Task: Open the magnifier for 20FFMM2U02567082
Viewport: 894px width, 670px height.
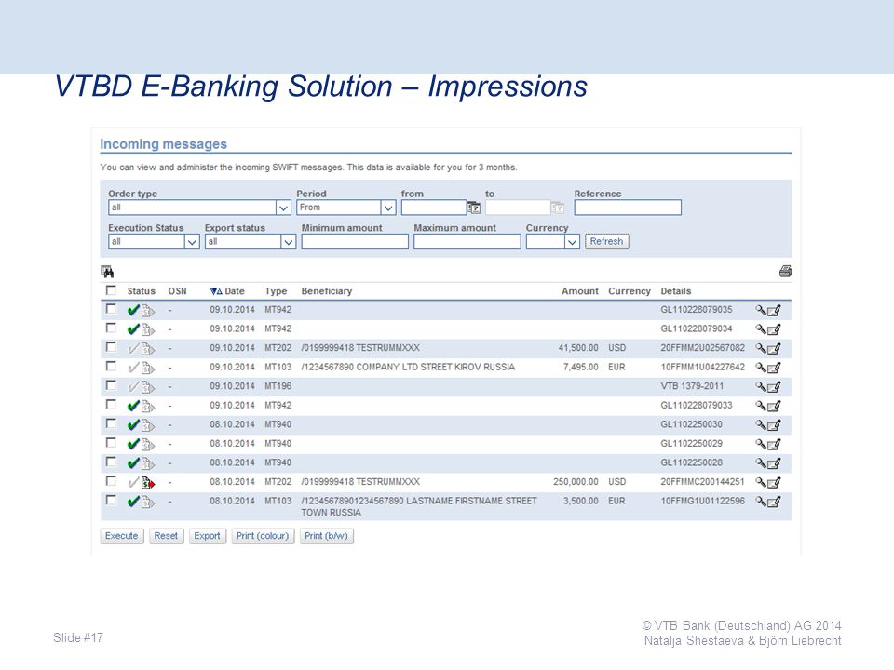Action: click(761, 348)
